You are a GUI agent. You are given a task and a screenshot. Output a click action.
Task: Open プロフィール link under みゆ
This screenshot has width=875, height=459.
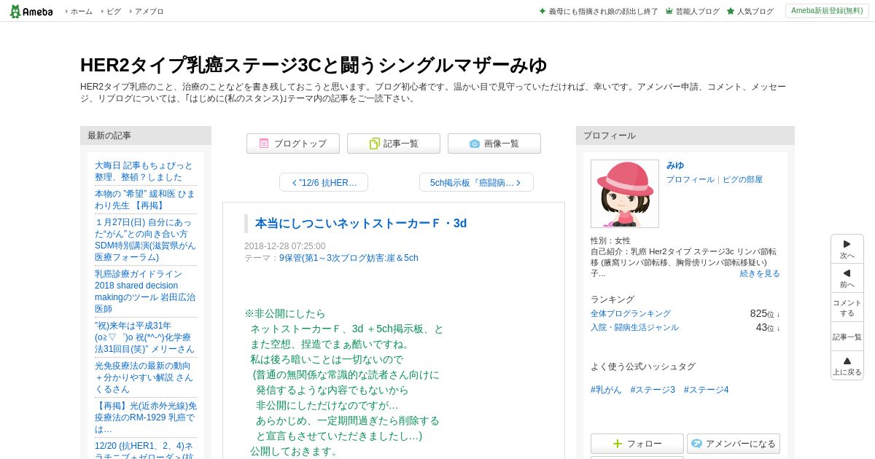(x=691, y=179)
